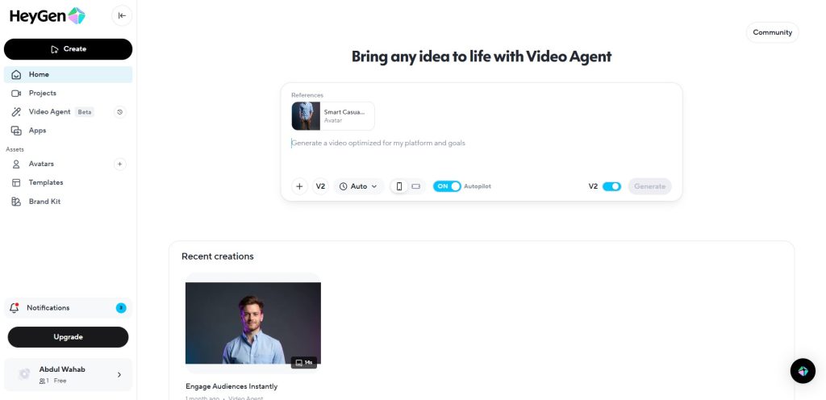
Task: Turn off the Autopilot toggle
Action: (x=447, y=186)
